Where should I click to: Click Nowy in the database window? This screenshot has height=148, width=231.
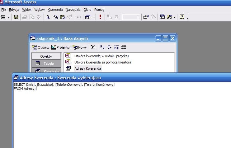click(80, 47)
